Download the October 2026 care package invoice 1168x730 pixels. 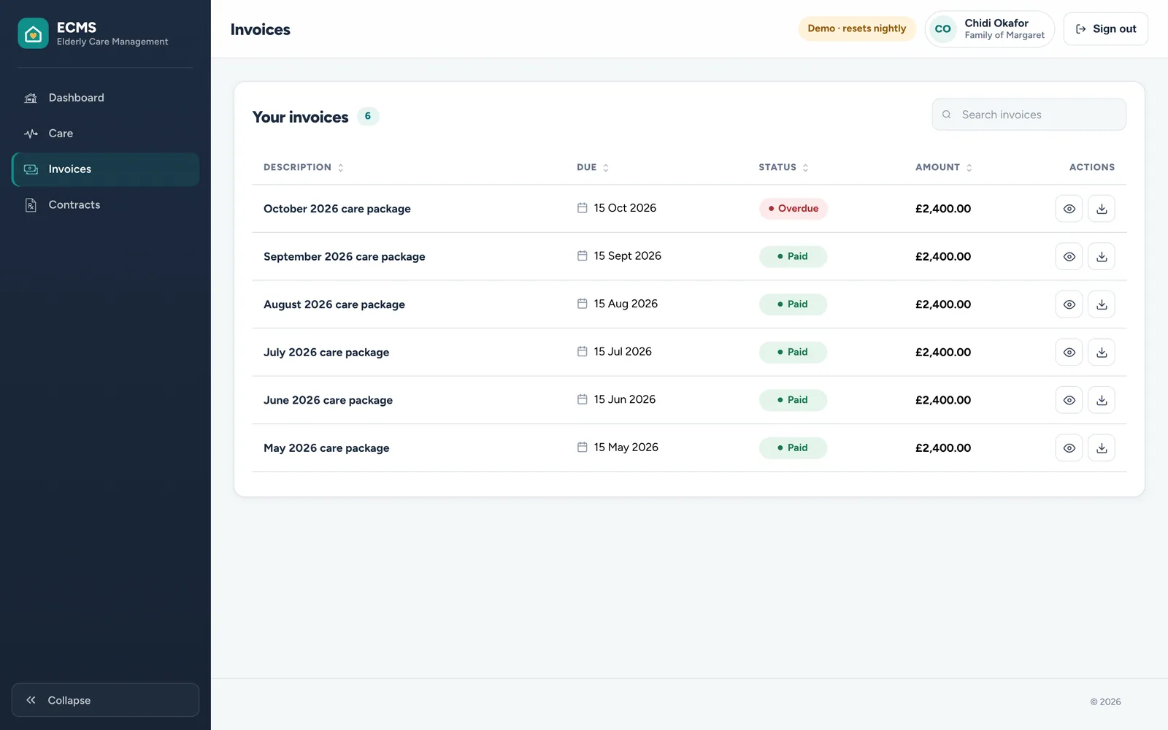[x=1102, y=209]
